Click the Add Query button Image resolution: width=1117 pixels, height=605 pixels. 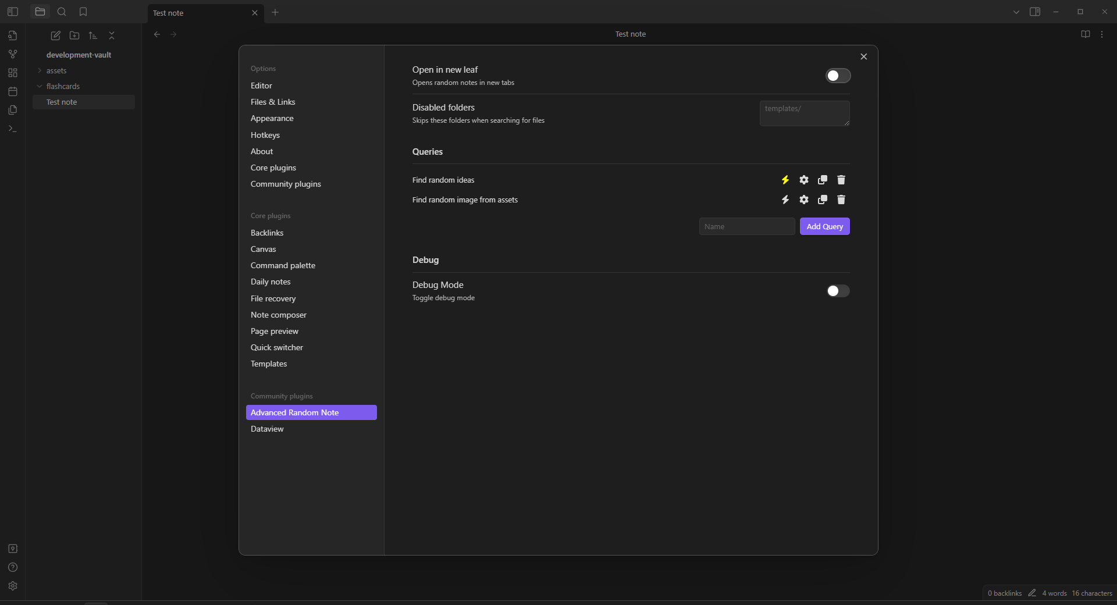coord(824,226)
